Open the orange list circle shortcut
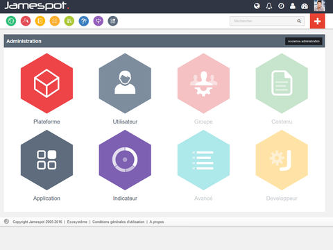The width and height of the screenshot is (333, 250). (x=55, y=21)
